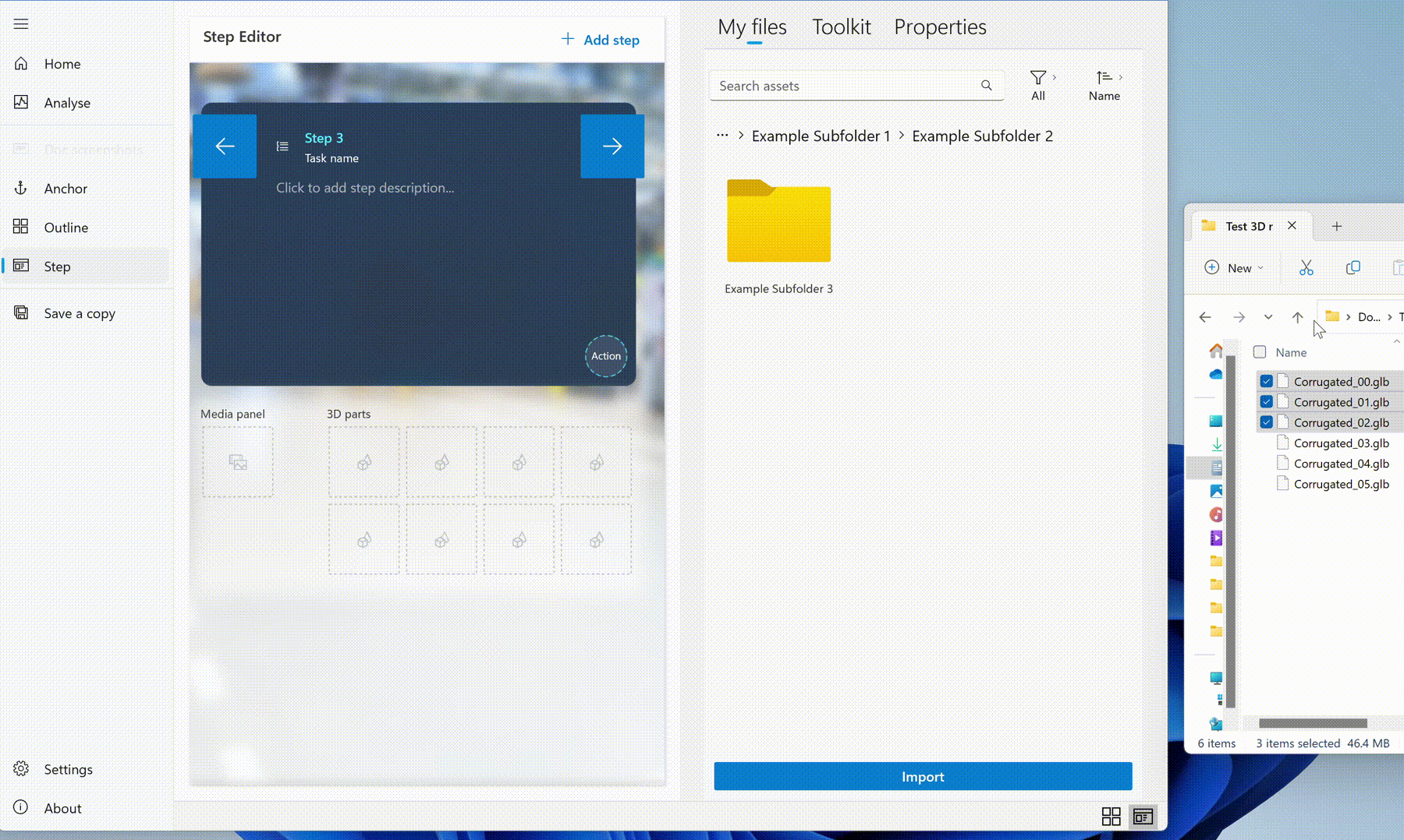Click the File Explorer navigation pane vertical scrollbar
The width and height of the screenshot is (1404, 840).
point(1231,531)
